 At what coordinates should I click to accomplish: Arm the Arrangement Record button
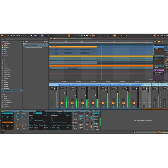pos(87,36)
